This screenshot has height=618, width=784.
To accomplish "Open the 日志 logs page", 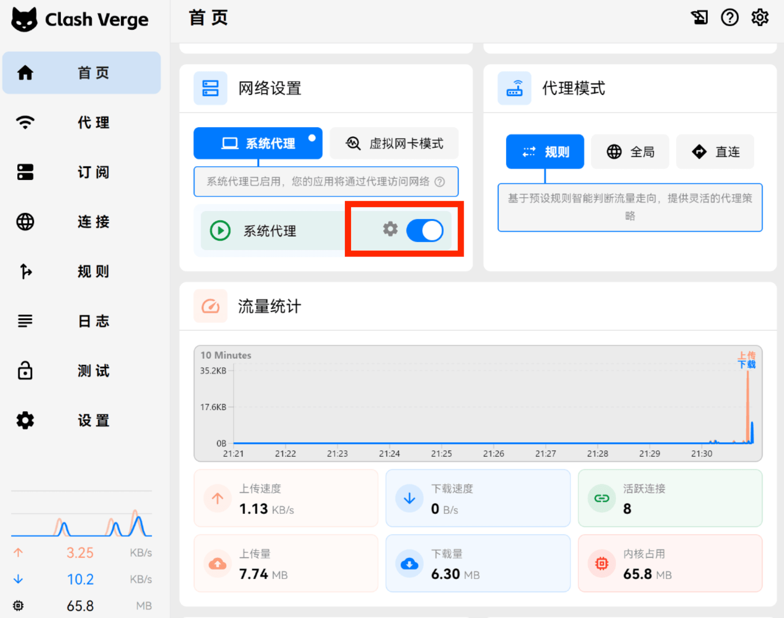I will coord(82,321).
